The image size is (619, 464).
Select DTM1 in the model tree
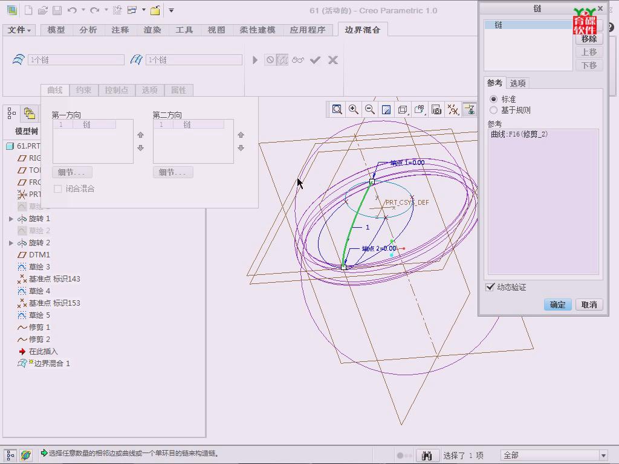[39, 255]
